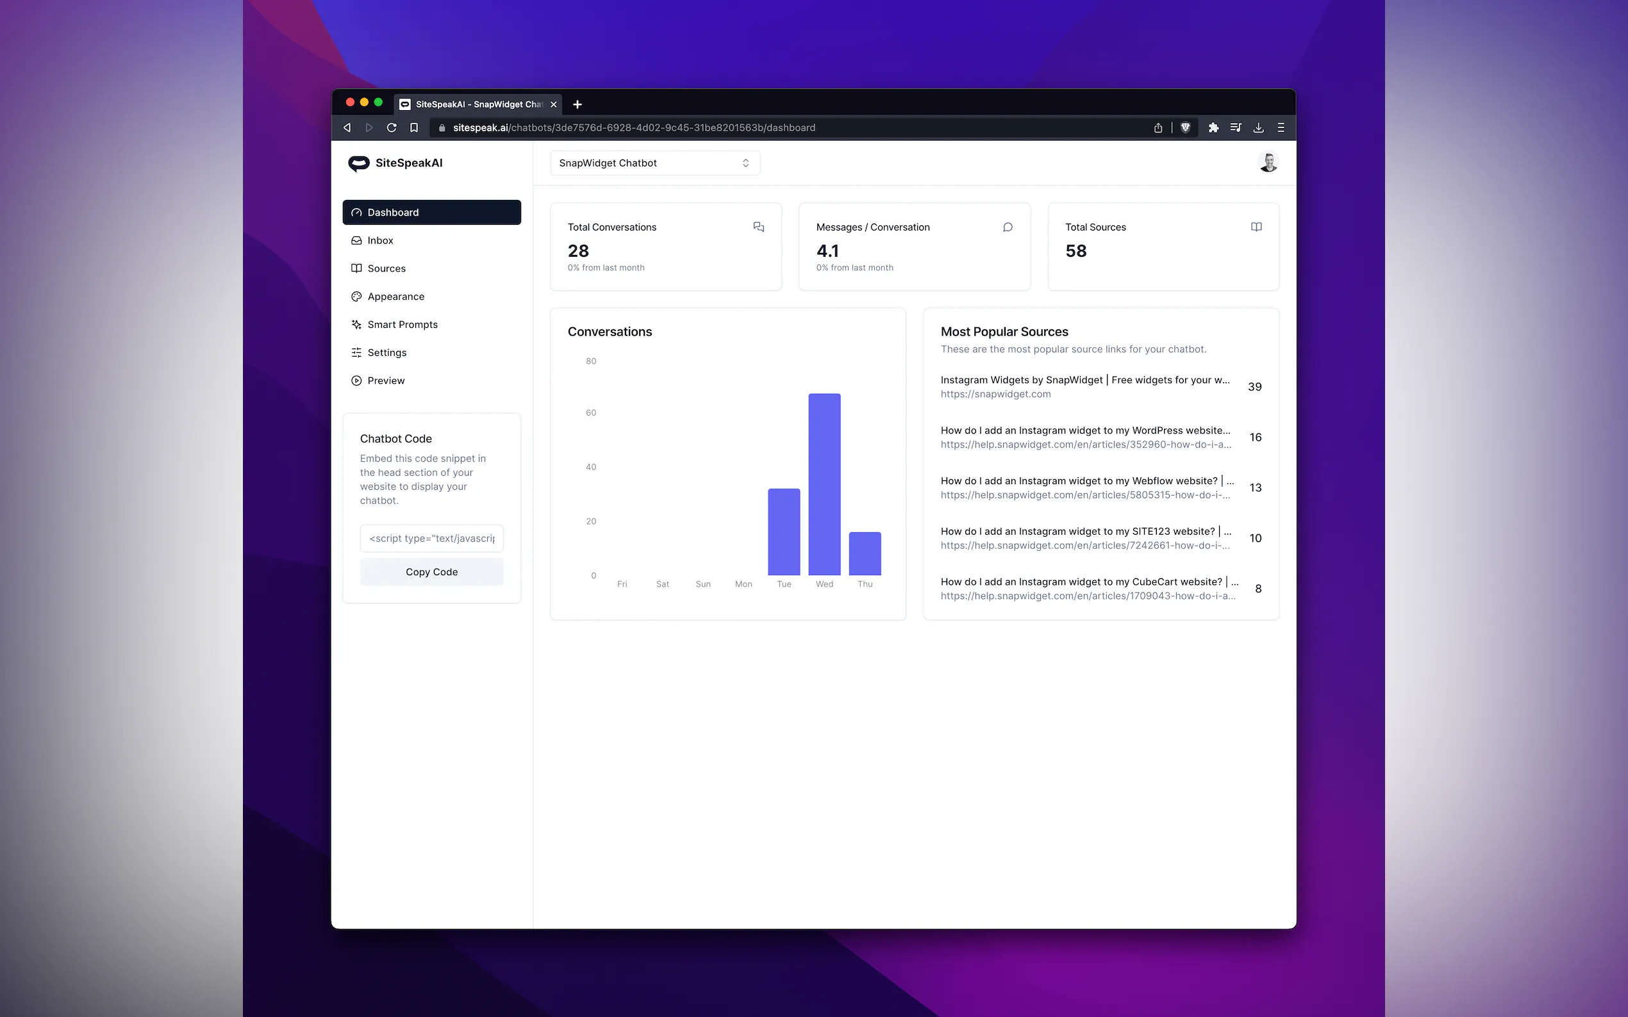Open Inbox in the sidebar
This screenshot has width=1628, height=1017.
pos(380,240)
